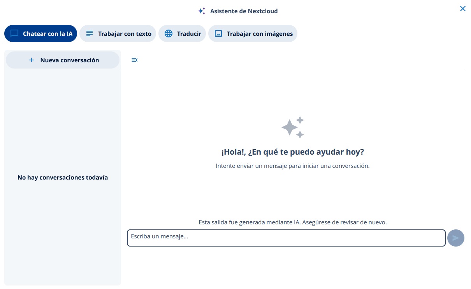Click the sparkle icon next to Asistente de Nextcloud
Image resolution: width=471 pixels, height=289 pixels.
[x=202, y=11]
